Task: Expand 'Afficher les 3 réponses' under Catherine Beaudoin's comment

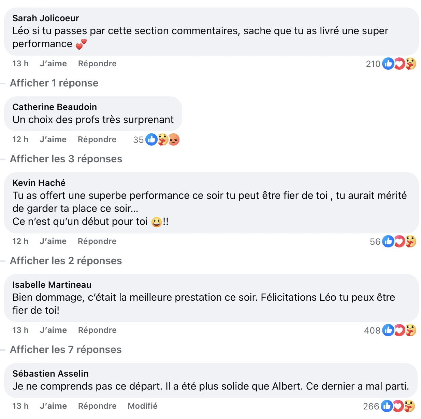Action: [x=66, y=159]
